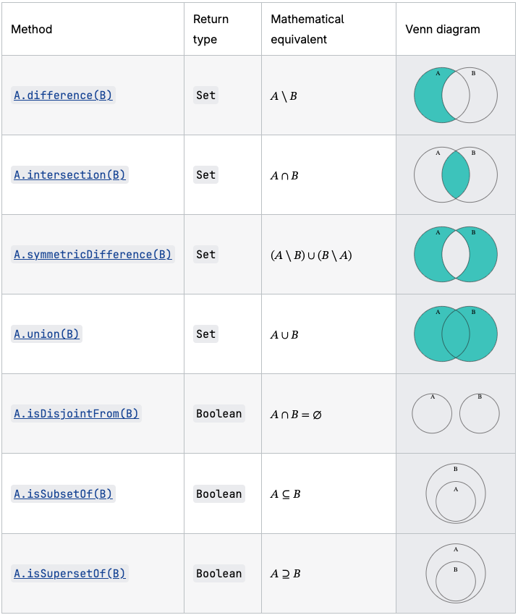Click the Mathematical equivalent column header

[307, 30]
